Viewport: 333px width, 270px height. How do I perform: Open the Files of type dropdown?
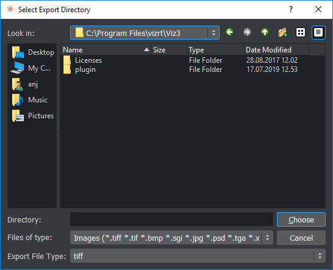click(x=171, y=238)
